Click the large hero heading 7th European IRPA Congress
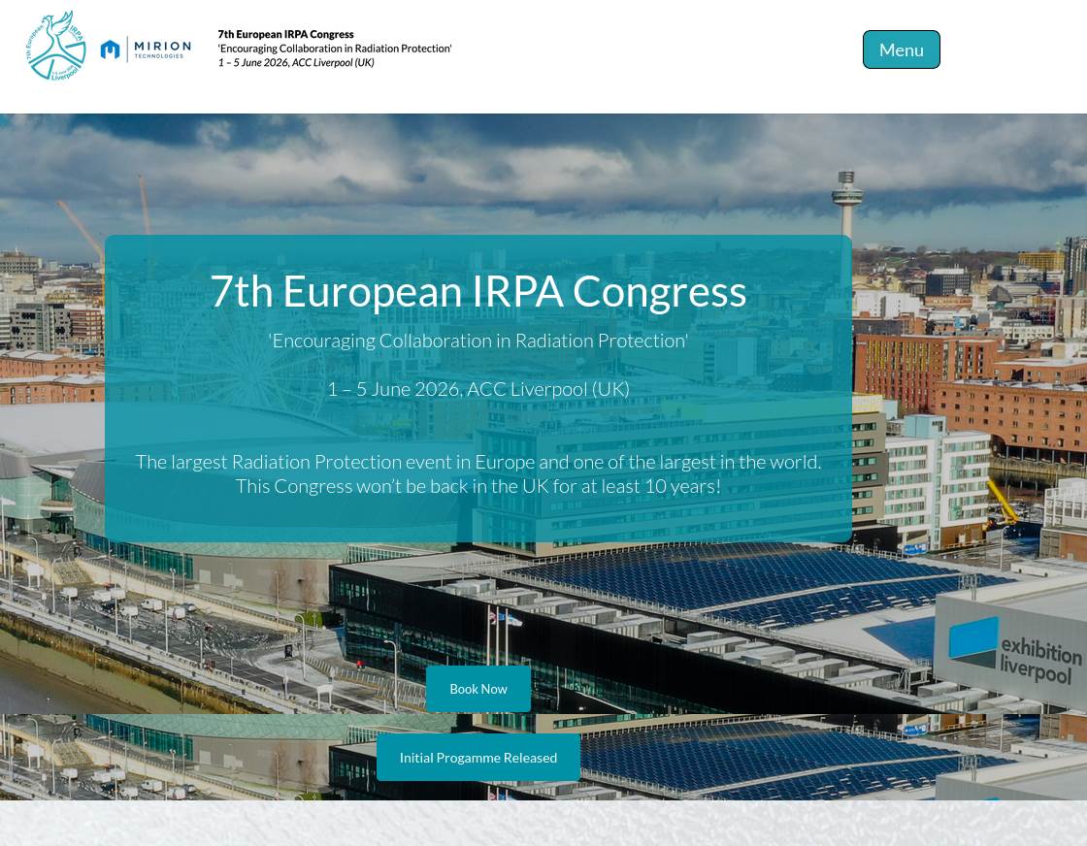Screen dimensions: 1087x846 point(478,291)
